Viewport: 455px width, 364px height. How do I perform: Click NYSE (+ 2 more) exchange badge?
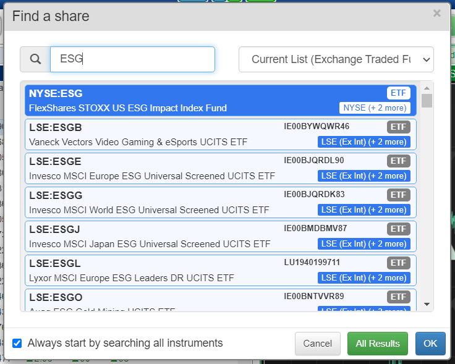pyautogui.click(x=375, y=108)
